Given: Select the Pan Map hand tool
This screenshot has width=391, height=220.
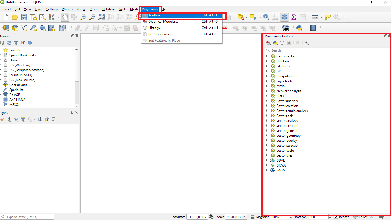Looking at the screenshot, I should [x=65, y=17].
